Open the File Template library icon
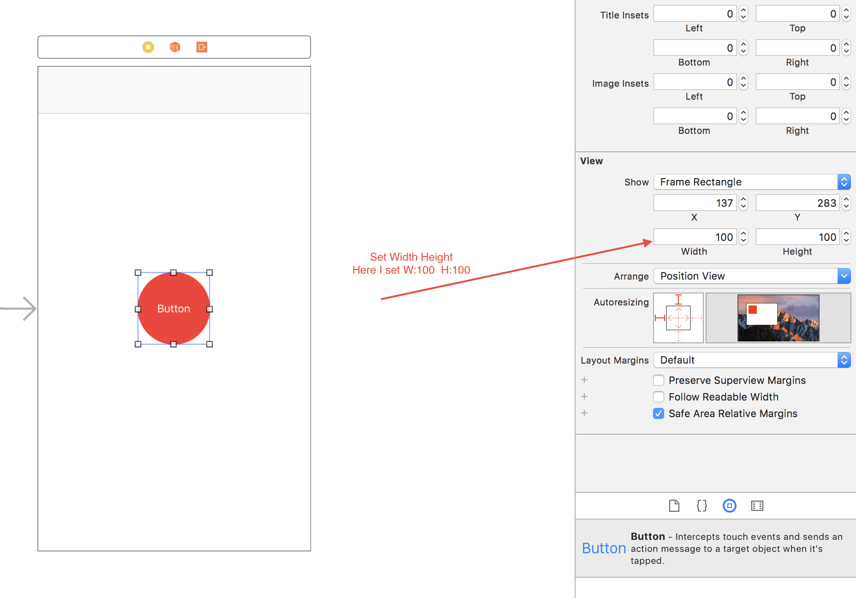The width and height of the screenshot is (856, 598). click(674, 506)
